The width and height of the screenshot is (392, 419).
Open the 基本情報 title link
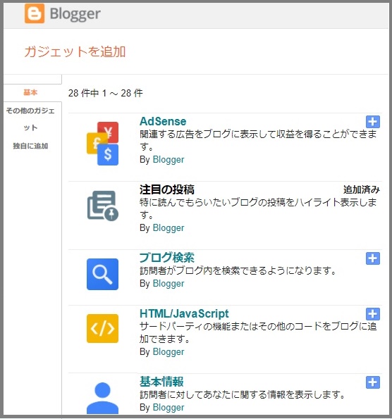[x=161, y=382]
